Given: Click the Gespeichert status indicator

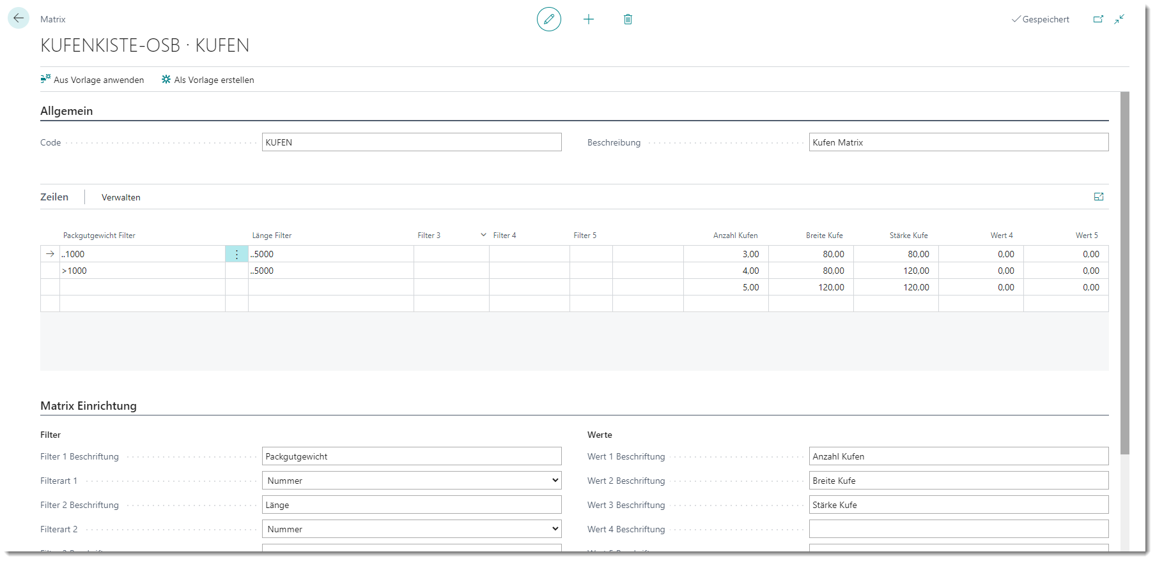Looking at the screenshot, I should coord(1040,19).
